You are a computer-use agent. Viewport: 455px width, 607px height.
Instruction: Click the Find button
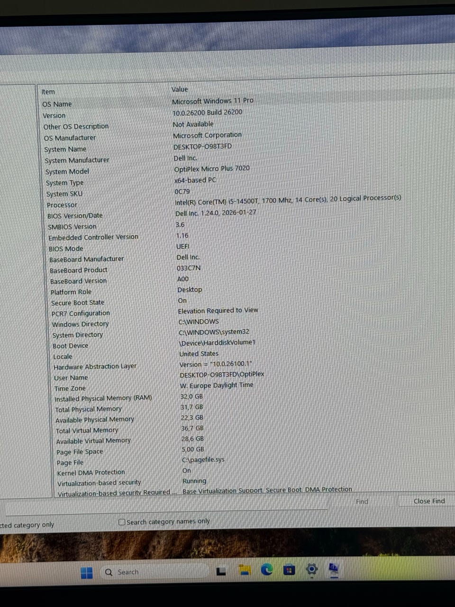(x=362, y=501)
